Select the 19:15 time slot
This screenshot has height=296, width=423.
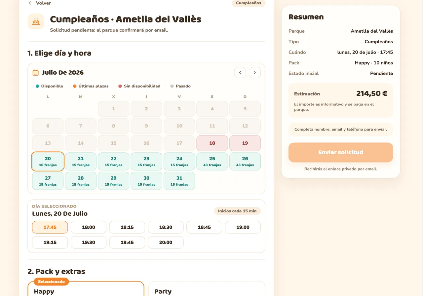coord(50,242)
